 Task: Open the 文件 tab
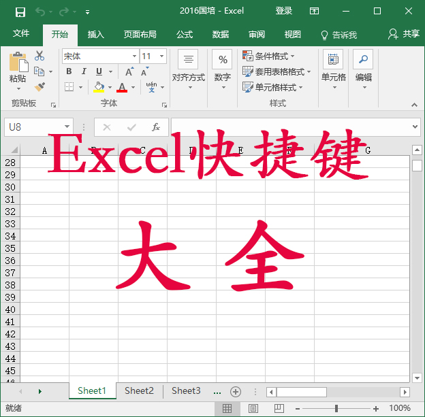pyautogui.click(x=21, y=33)
